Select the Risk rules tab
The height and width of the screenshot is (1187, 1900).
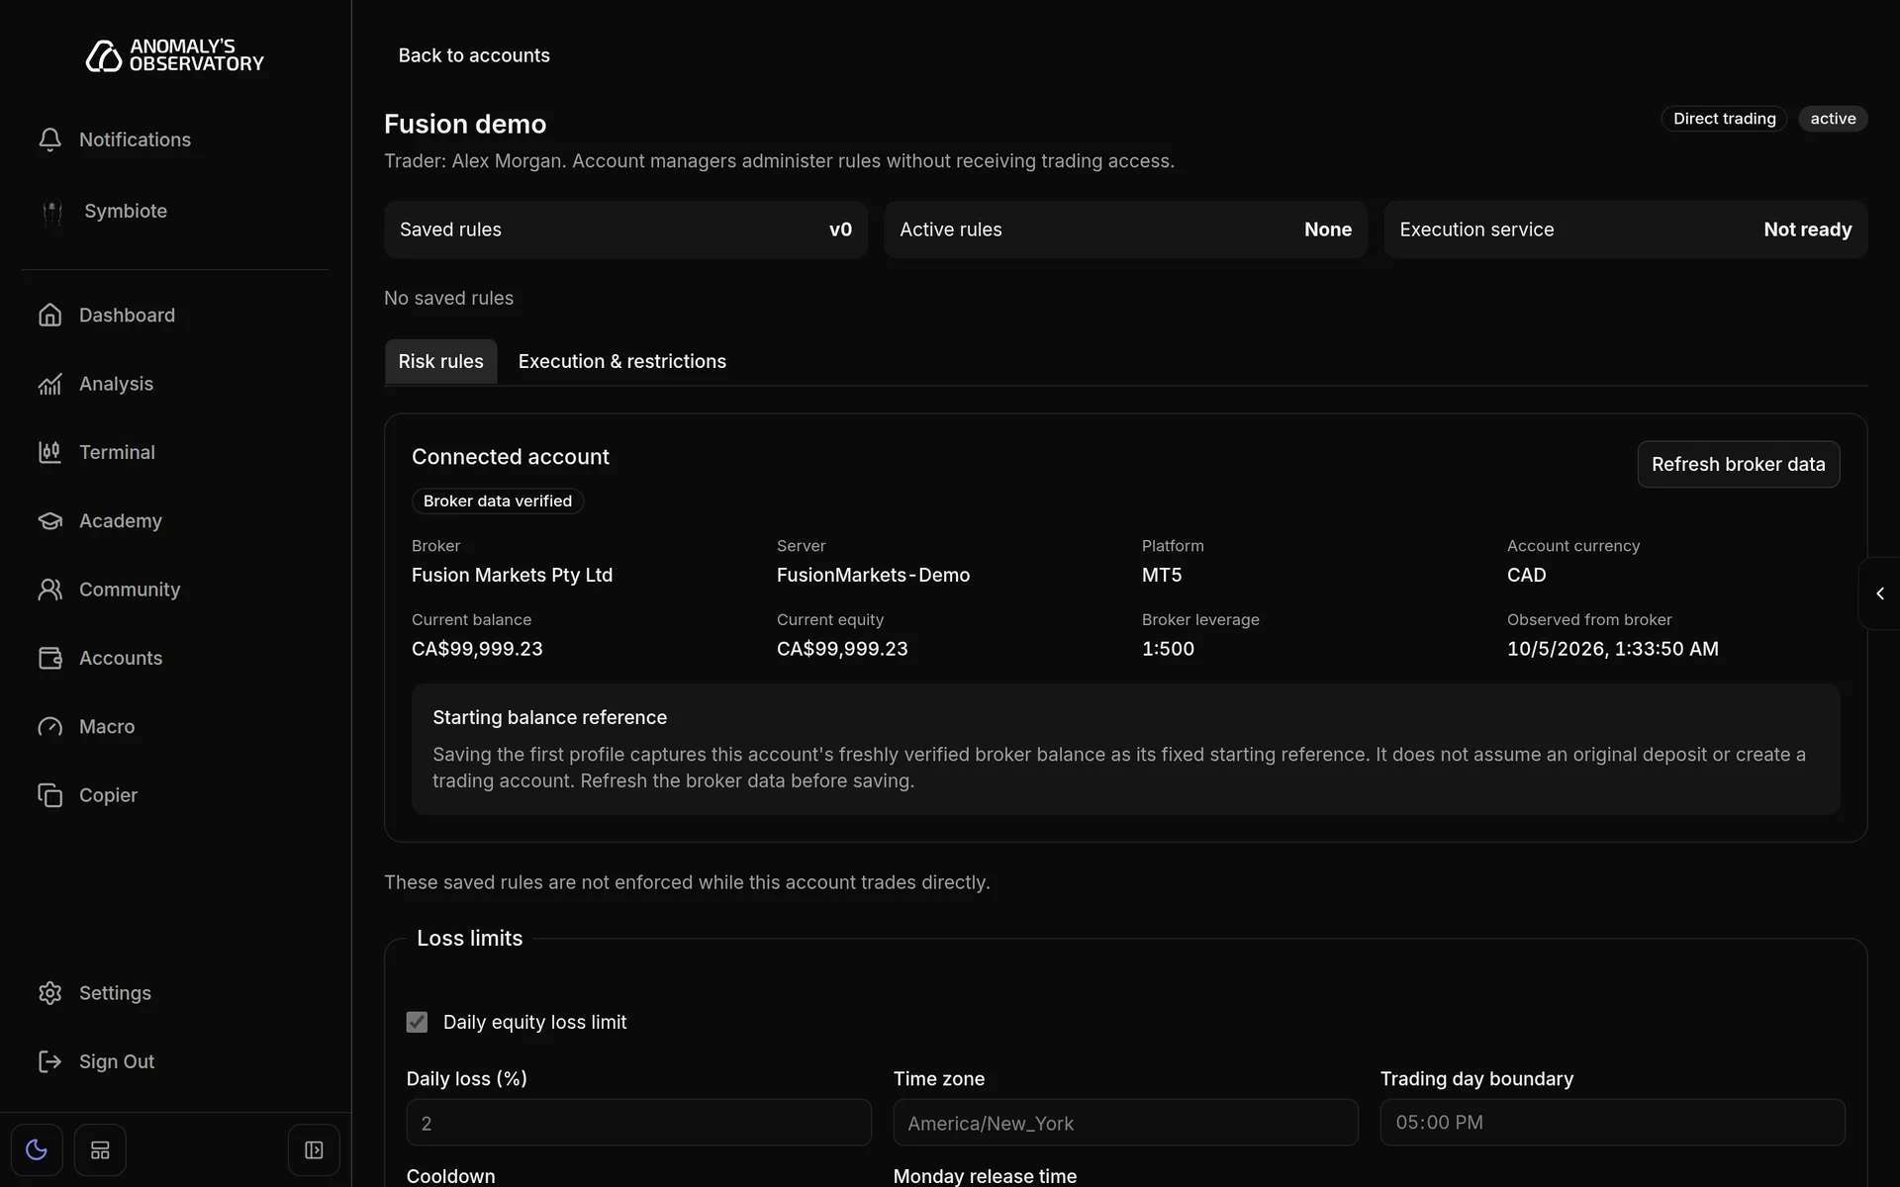point(440,361)
